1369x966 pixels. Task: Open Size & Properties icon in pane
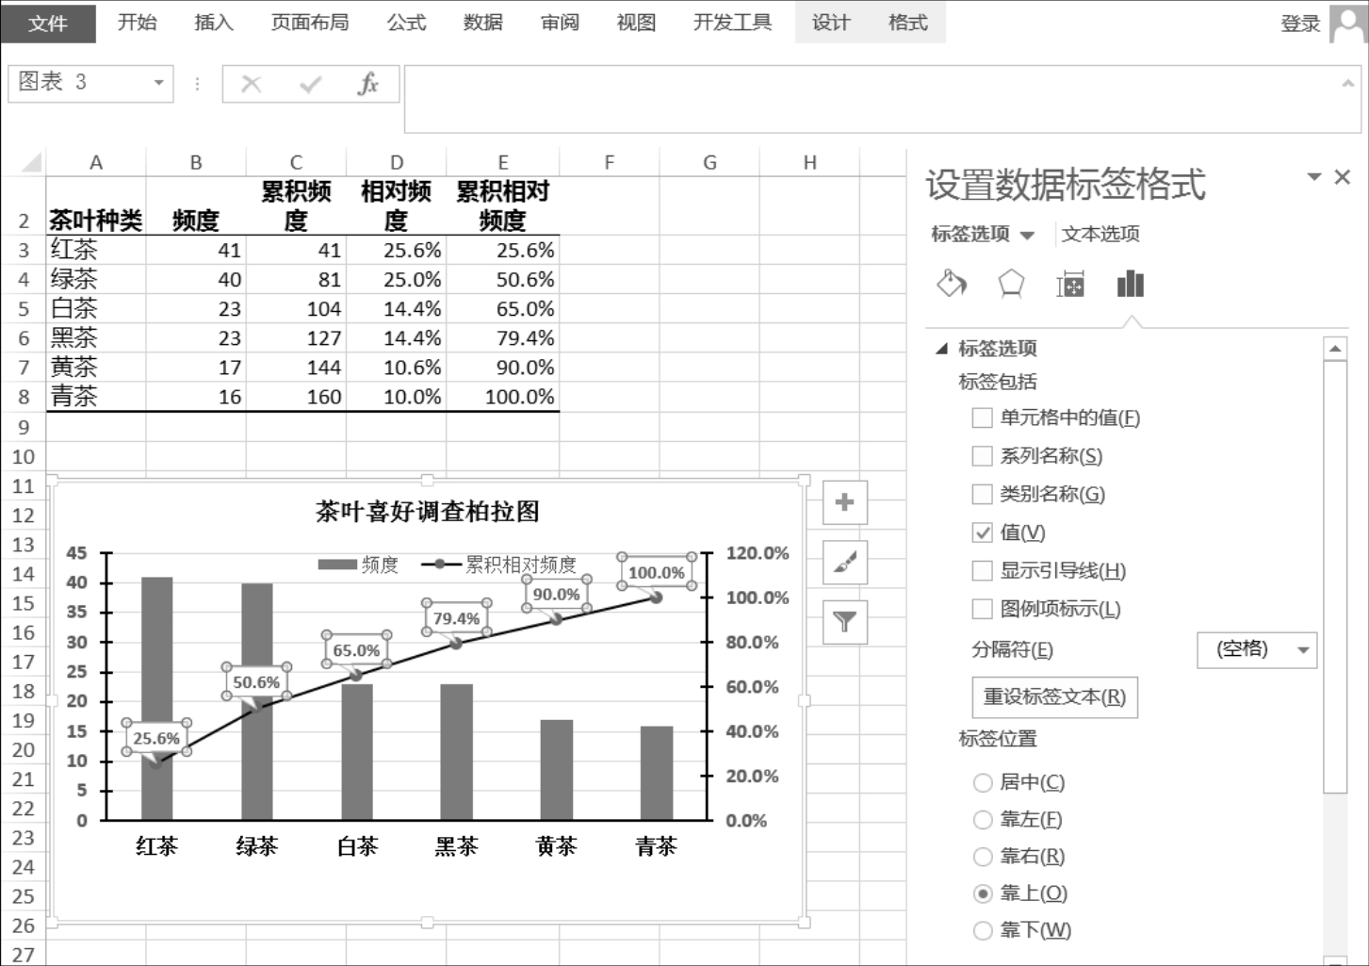click(x=1070, y=284)
